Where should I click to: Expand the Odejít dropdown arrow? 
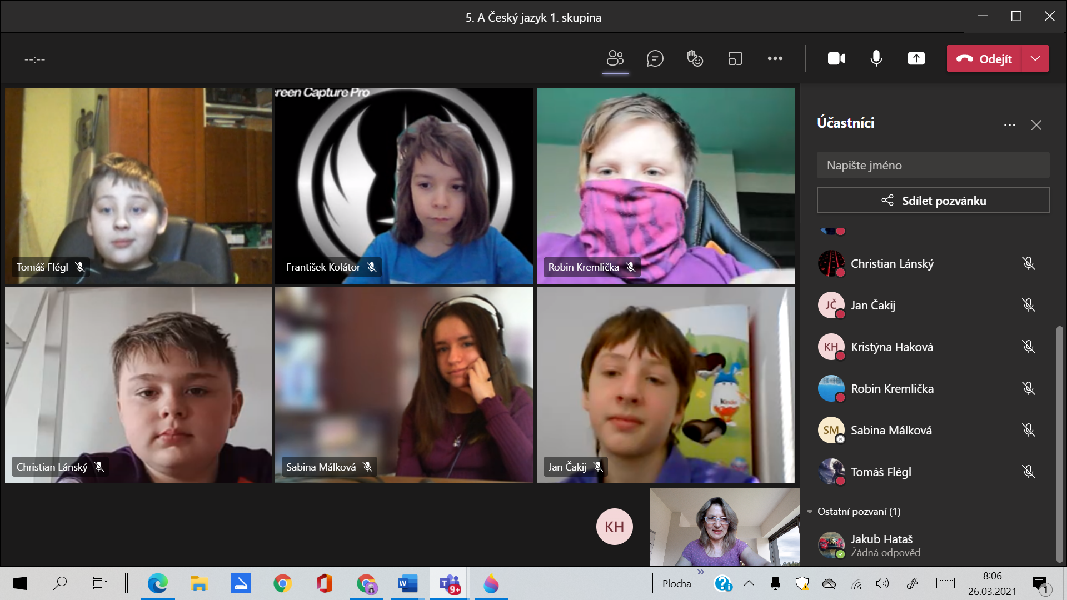pyautogui.click(x=1035, y=58)
